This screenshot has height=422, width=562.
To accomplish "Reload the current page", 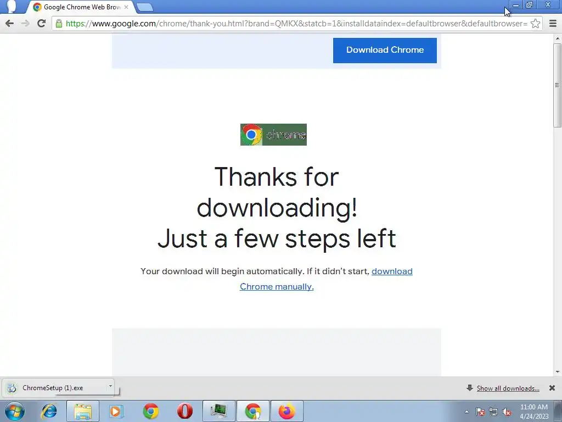I will click(x=42, y=23).
